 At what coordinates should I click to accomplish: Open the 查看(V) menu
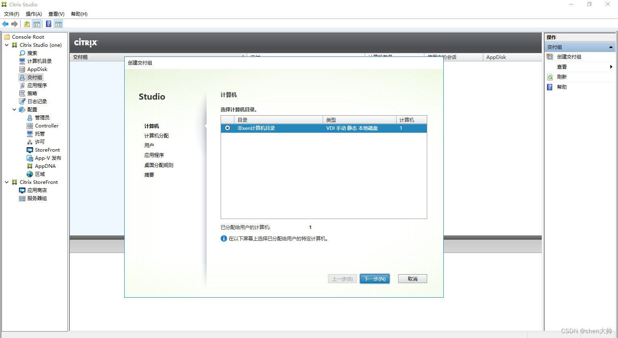pyautogui.click(x=56, y=14)
